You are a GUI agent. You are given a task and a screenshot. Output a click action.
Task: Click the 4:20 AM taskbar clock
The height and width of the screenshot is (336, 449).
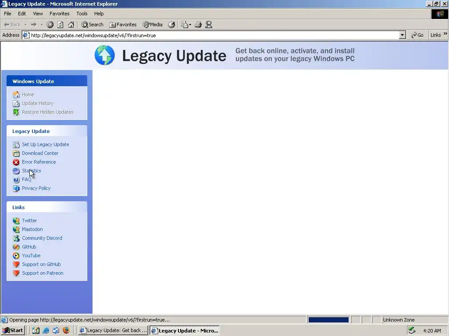coord(432,331)
